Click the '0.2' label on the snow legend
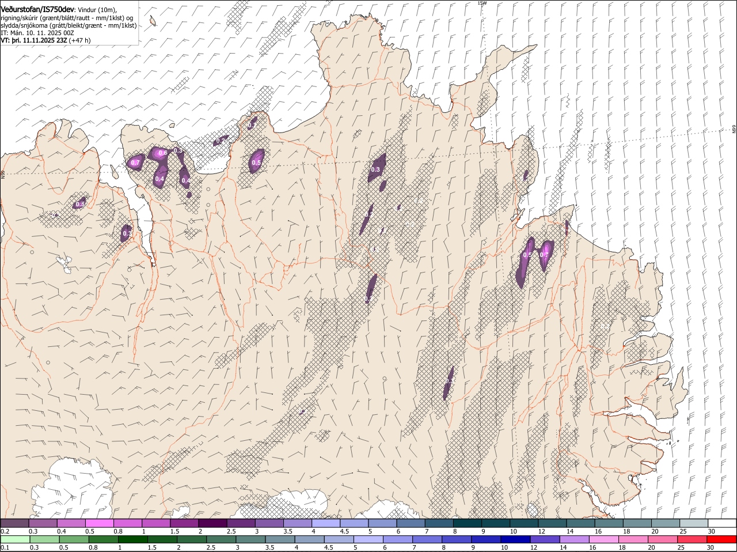Image resolution: width=737 pixels, height=552 pixels. pyautogui.click(x=5, y=531)
